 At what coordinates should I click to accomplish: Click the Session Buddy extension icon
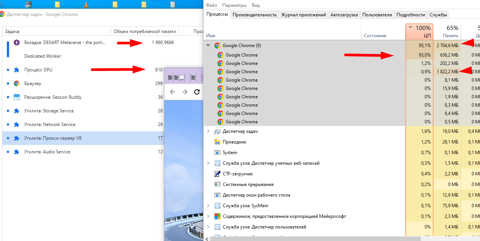pos(16,97)
